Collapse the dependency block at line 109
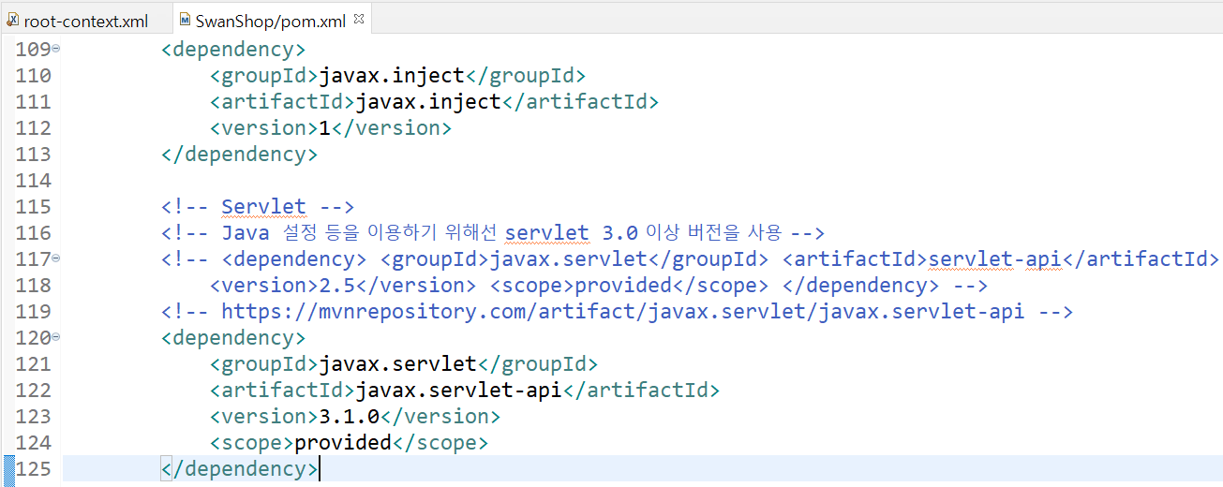The height and width of the screenshot is (487, 1223). (x=56, y=48)
